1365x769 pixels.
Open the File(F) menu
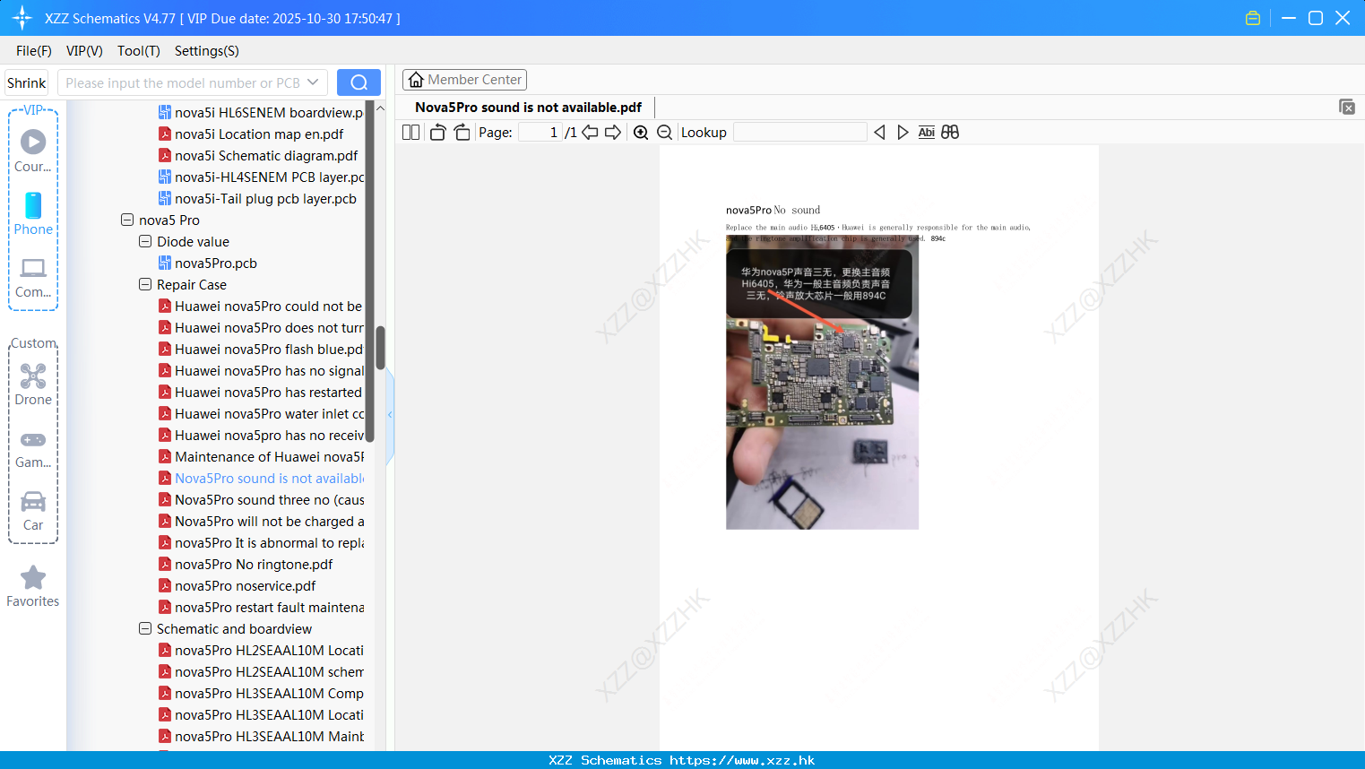[x=34, y=51]
